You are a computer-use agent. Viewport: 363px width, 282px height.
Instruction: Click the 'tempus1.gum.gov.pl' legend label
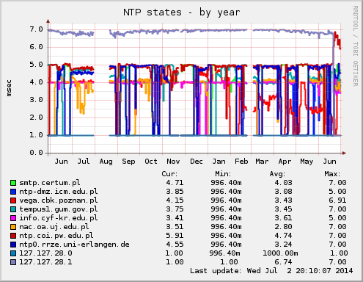point(59,209)
